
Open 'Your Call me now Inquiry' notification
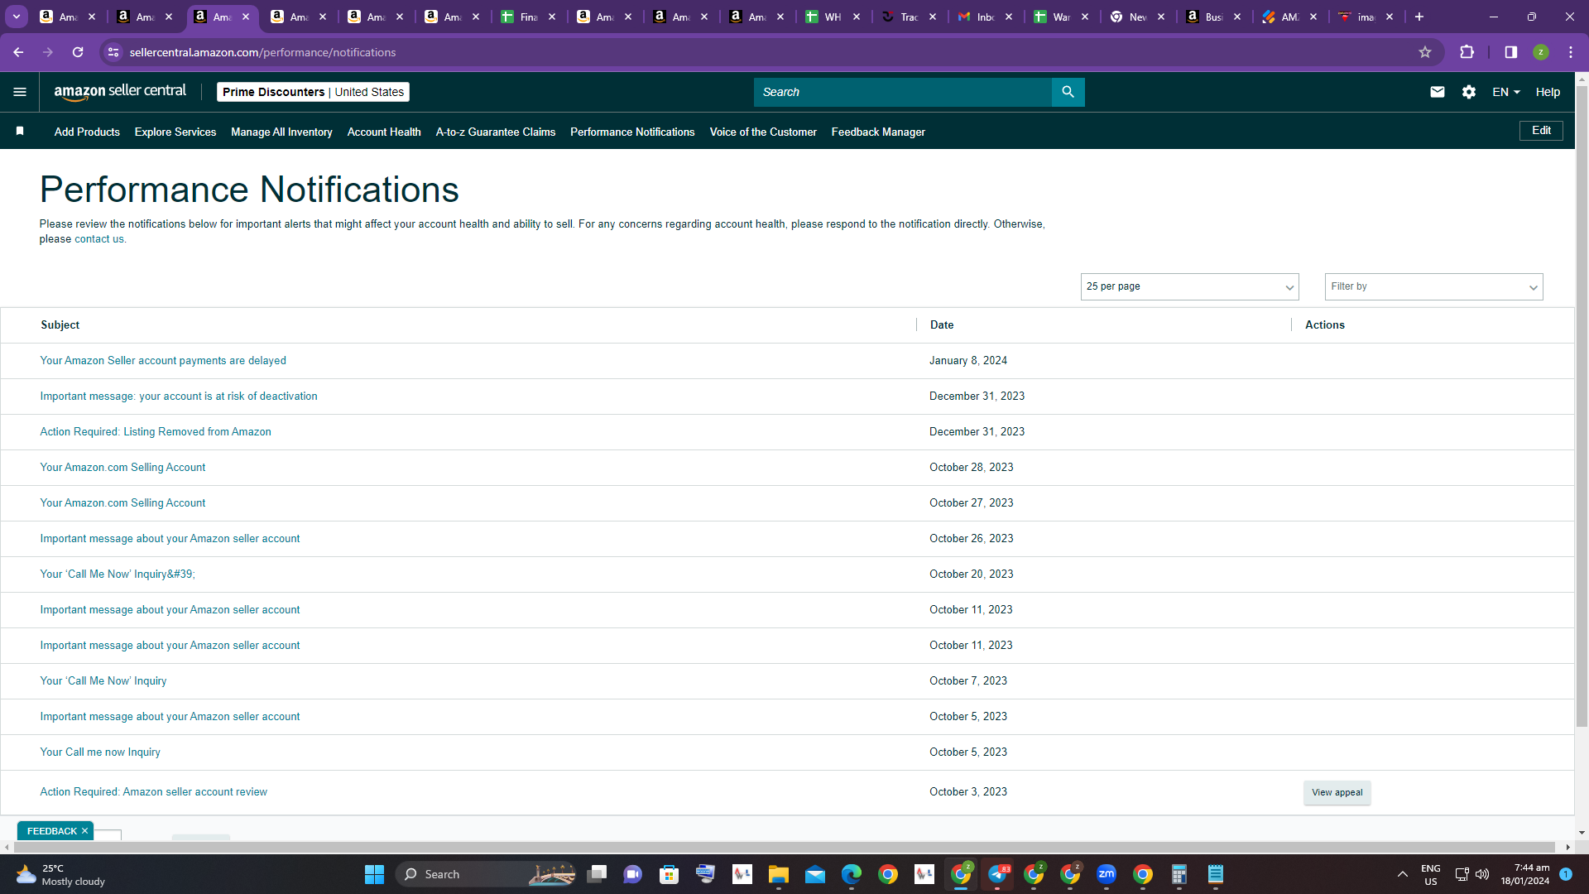(100, 752)
